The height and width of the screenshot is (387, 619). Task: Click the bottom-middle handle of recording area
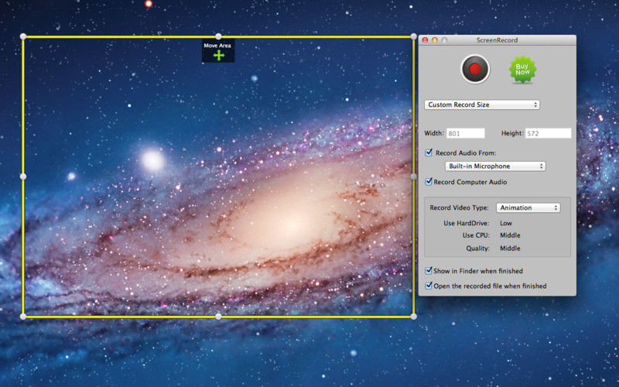(x=218, y=317)
